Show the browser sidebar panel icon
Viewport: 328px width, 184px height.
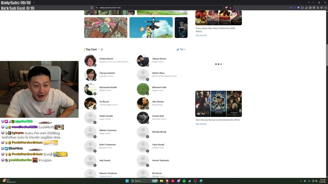click(310, 8)
